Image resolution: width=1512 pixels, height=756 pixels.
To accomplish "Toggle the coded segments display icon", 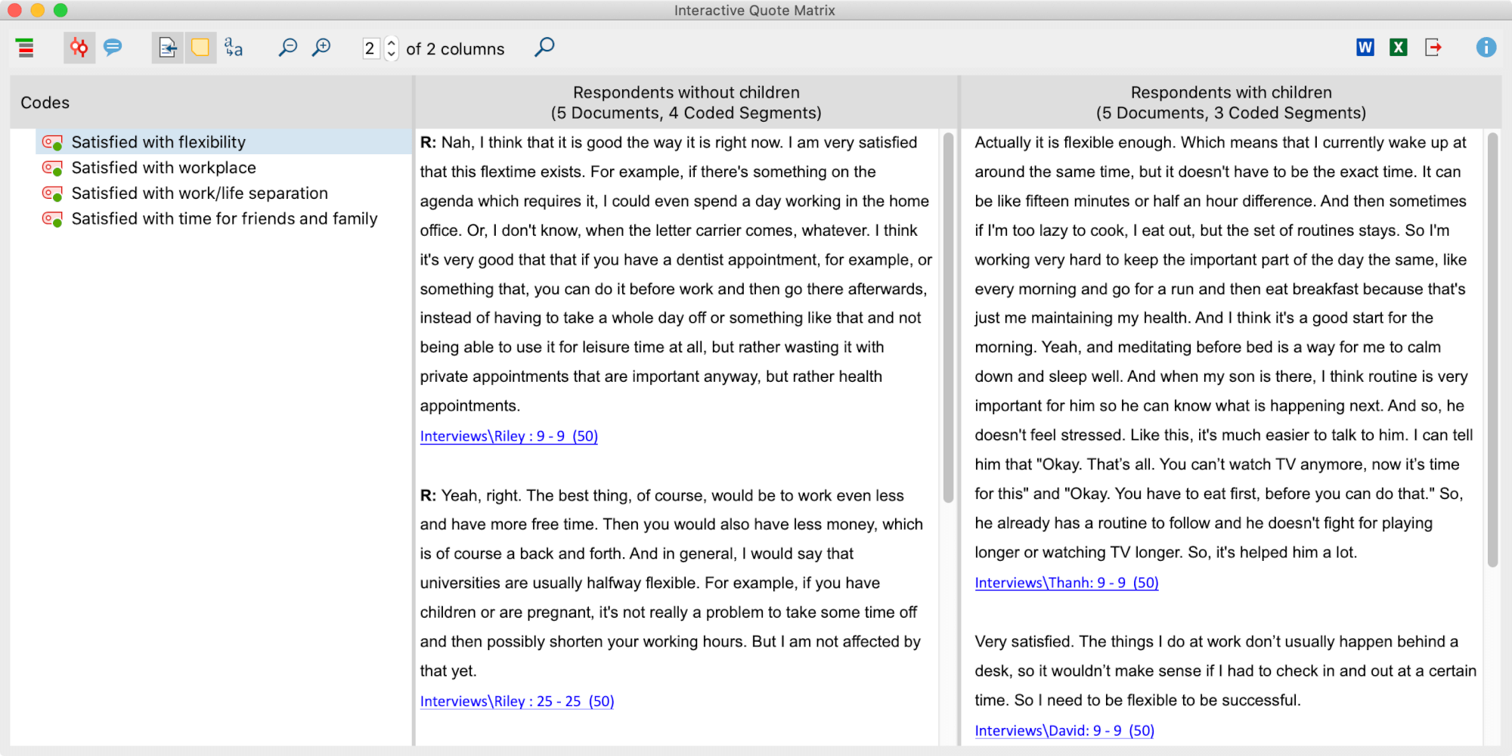I will click(x=79, y=47).
